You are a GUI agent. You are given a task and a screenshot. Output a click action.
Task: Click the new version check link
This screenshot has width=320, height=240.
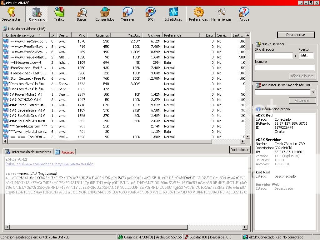pyautogui.click(x=49, y=164)
